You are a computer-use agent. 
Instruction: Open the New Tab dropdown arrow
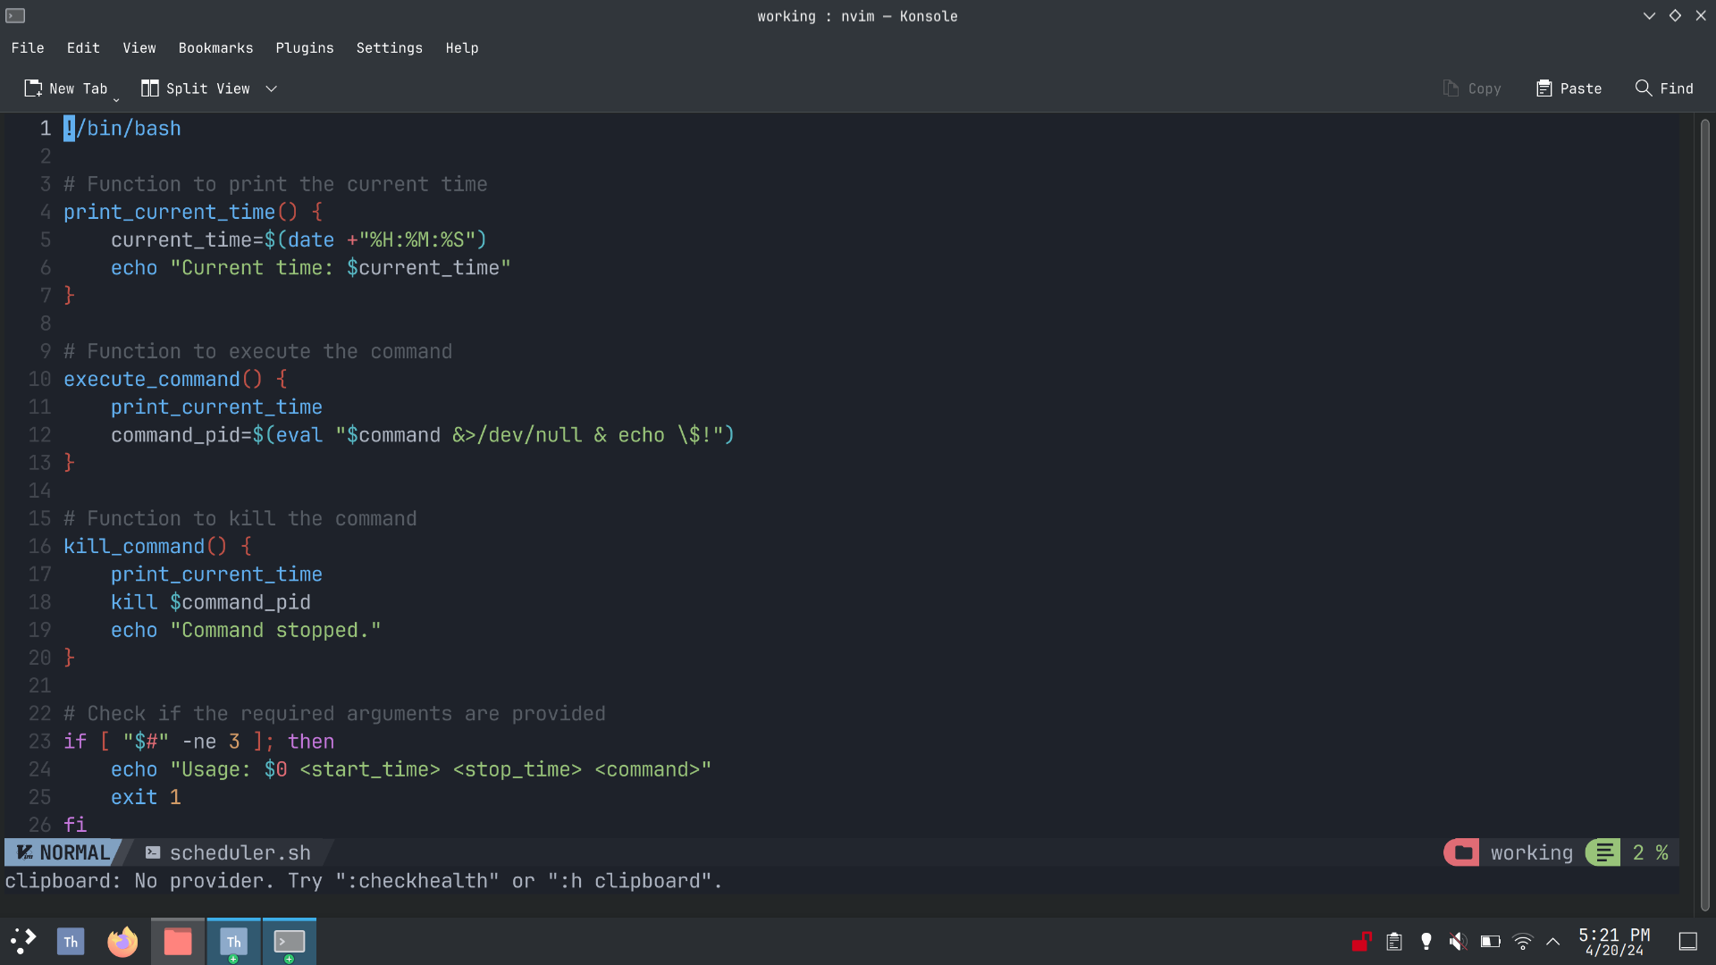116,99
